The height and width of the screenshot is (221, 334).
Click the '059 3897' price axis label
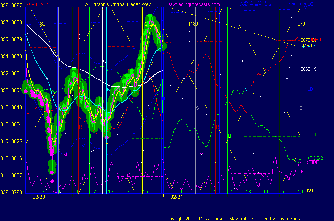point(11,5)
